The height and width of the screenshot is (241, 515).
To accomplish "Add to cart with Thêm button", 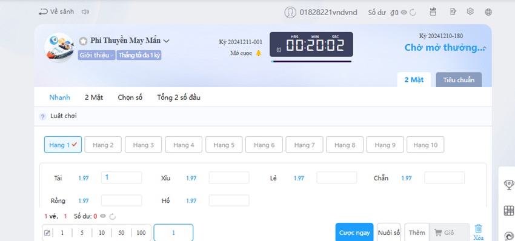I will pyautogui.click(x=417, y=233).
